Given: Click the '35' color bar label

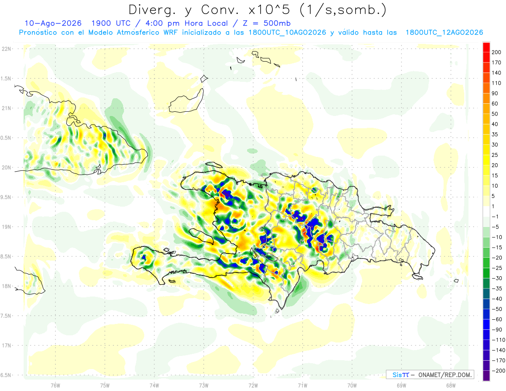Looking at the screenshot, I should [x=495, y=135].
